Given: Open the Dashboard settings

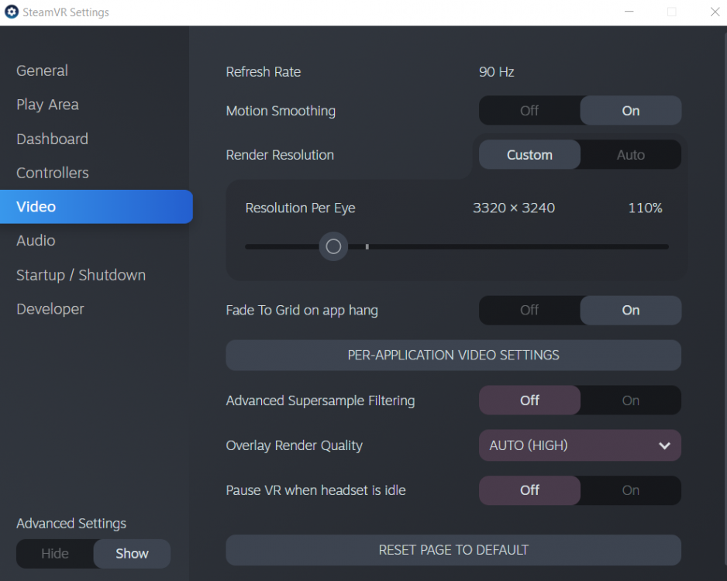Looking at the screenshot, I should coord(52,139).
